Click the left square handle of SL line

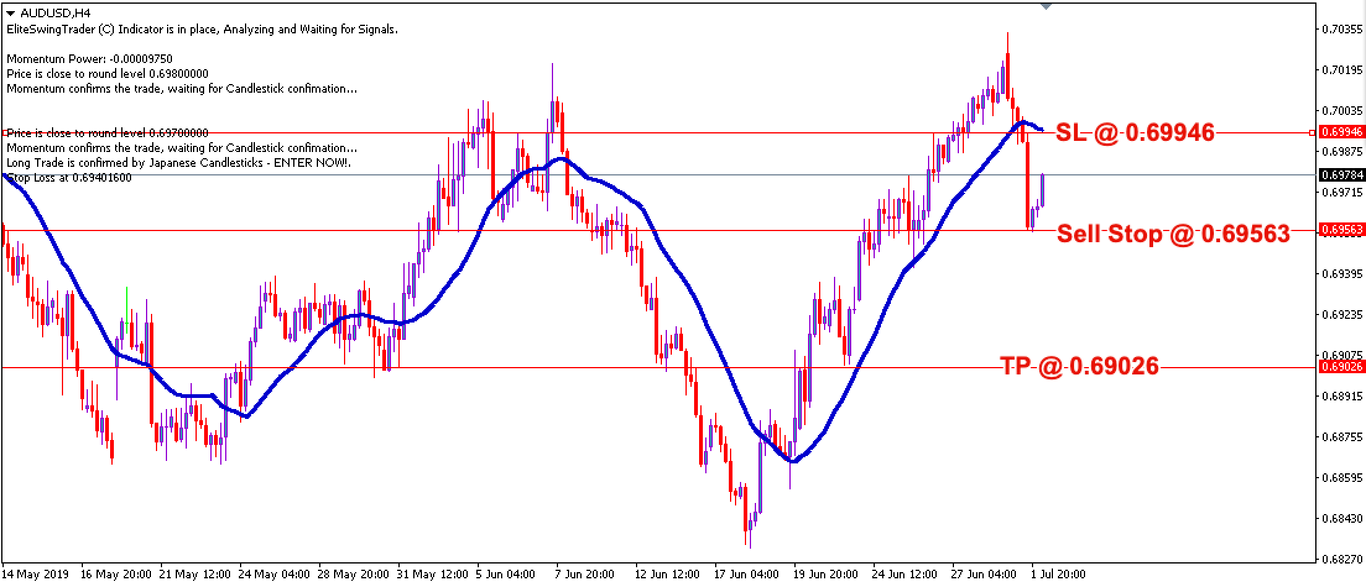click(4, 132)
